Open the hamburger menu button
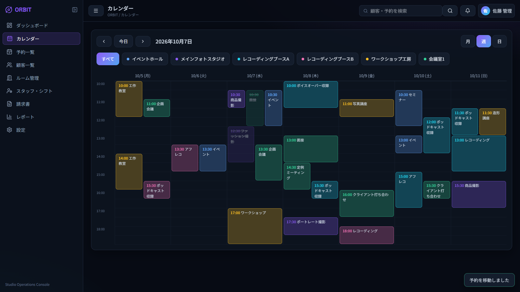The height and width of the screenshot is (292, 520). tap(96, 11)
